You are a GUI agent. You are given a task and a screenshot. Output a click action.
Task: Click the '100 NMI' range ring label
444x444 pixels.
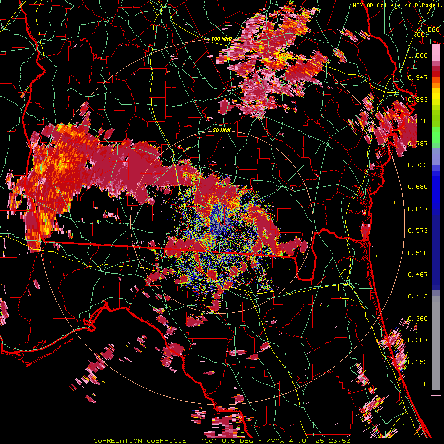point(222,39)
